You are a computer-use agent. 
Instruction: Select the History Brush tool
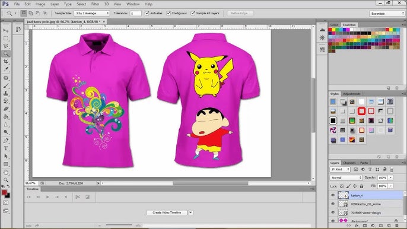tap(6, 101)
